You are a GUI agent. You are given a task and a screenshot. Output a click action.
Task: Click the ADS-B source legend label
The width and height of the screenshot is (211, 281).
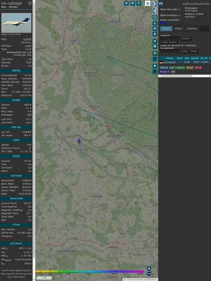164,67
